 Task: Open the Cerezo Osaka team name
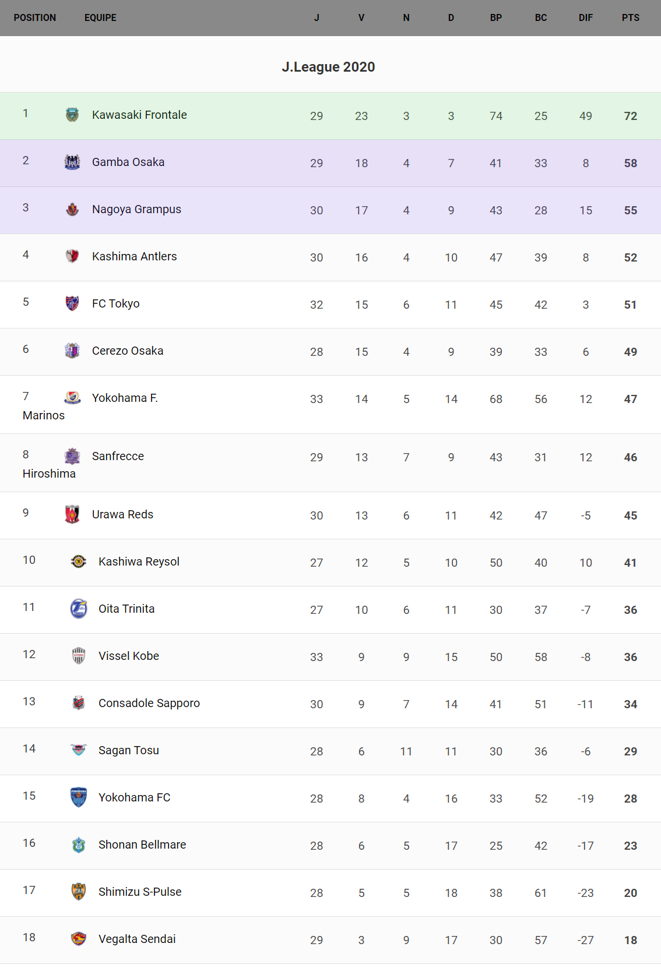[x=128, y=351]
